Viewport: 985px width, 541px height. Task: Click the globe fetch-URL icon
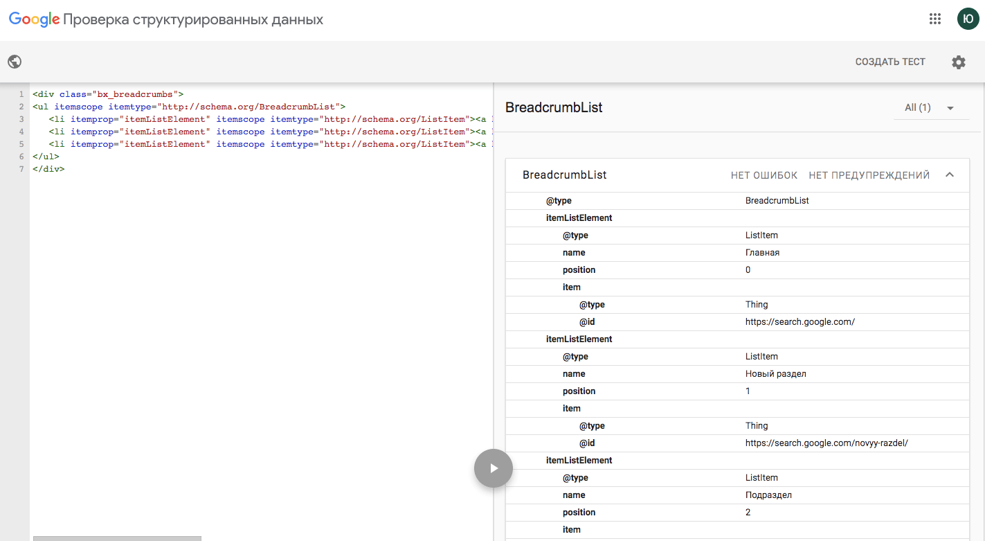coord(15,62)
